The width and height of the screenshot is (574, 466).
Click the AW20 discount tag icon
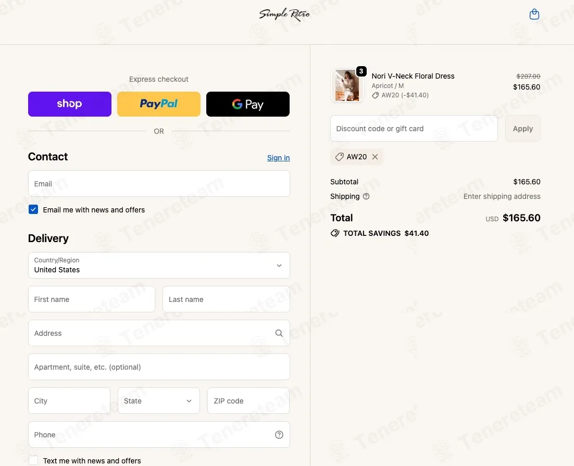(x=340, y=157)
